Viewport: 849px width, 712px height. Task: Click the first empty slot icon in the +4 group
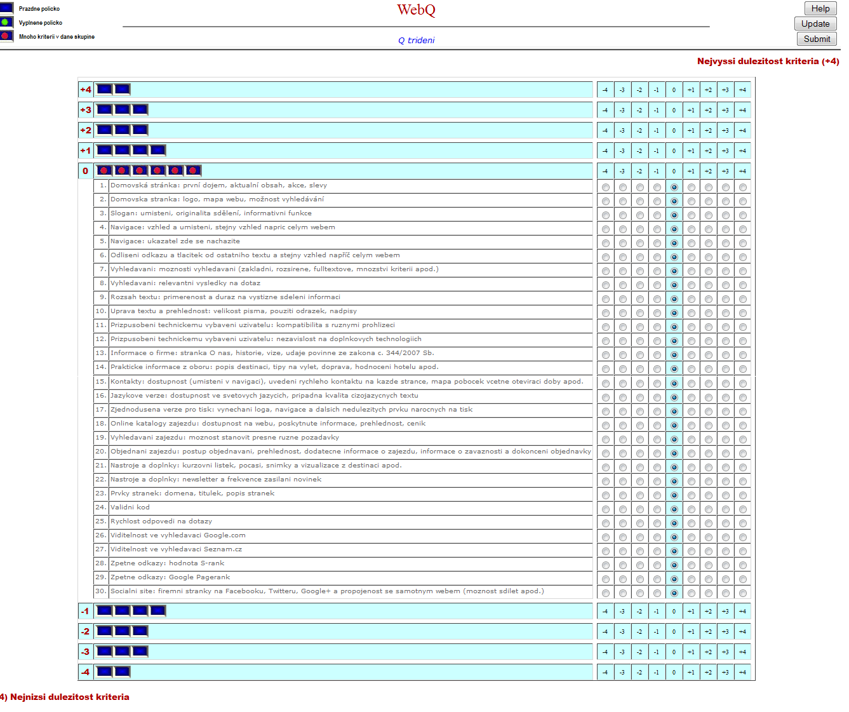(x=105, y=90)
